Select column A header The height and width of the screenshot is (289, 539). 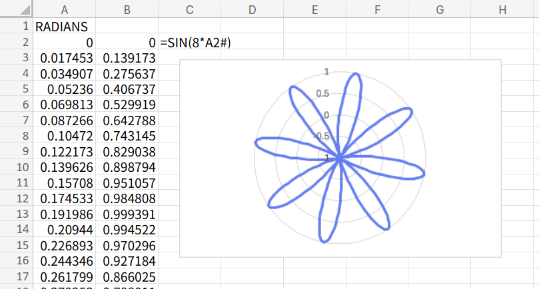coord(64,10)
